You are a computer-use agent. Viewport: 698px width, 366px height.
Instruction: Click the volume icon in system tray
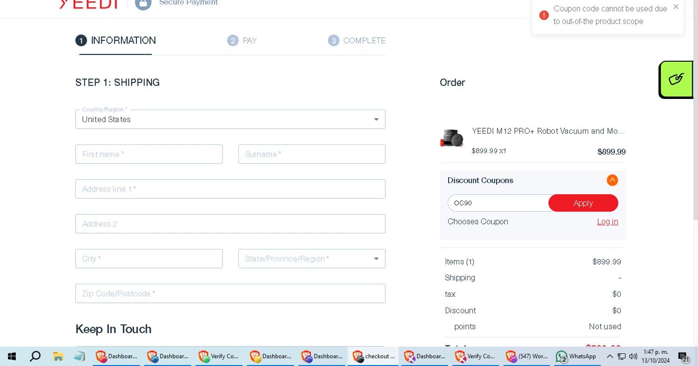coord(633,356)
